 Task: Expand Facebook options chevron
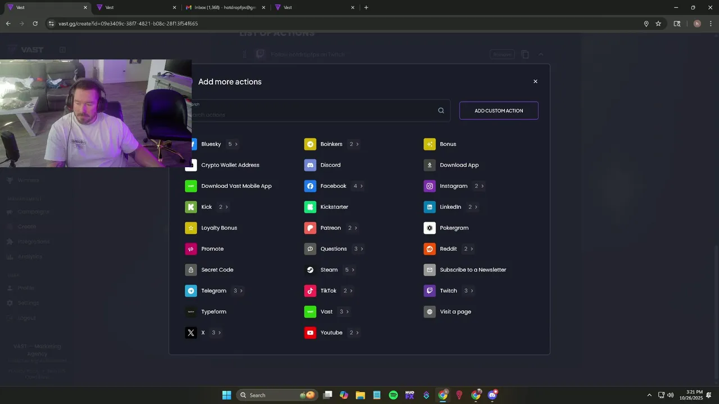tap(361, 186)
